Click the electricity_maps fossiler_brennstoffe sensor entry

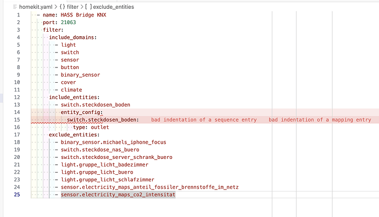pos(149,187)
